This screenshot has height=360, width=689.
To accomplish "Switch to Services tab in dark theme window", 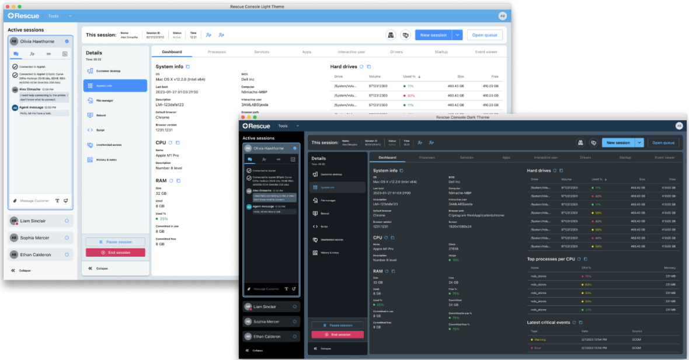I will [467, 158].
